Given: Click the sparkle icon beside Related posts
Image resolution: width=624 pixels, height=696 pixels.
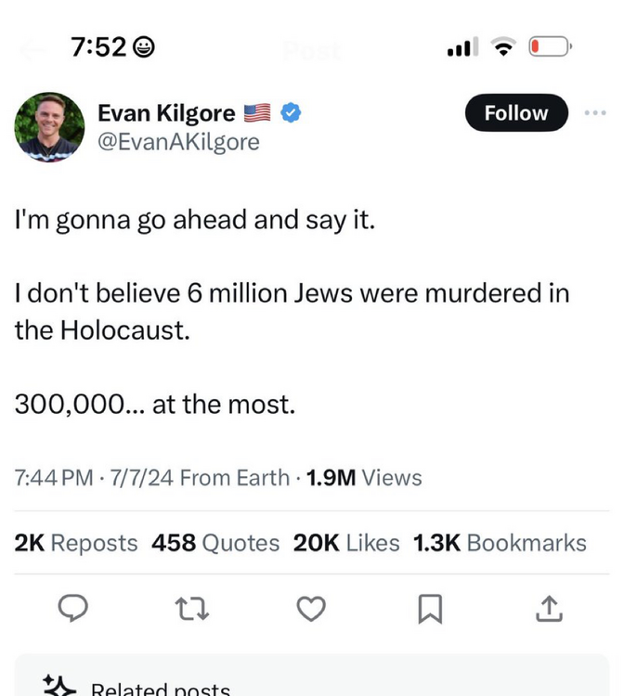Looking at the screenshot, I should click(x=59, y=685).
